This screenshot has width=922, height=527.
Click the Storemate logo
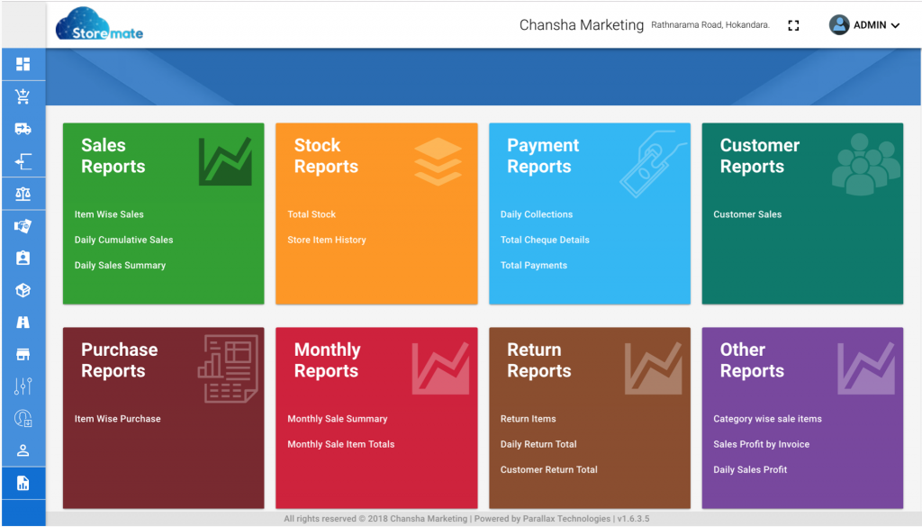(99, 24)
